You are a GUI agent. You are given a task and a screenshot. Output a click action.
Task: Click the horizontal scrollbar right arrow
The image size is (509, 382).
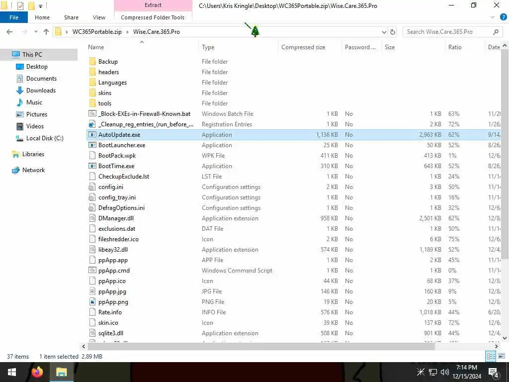[496, 347]
